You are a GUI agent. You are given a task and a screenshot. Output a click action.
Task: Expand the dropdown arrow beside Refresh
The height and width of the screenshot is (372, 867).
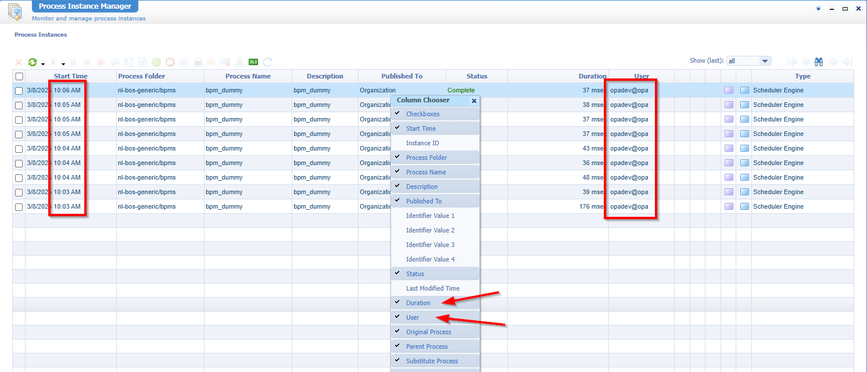click(43, 63)
